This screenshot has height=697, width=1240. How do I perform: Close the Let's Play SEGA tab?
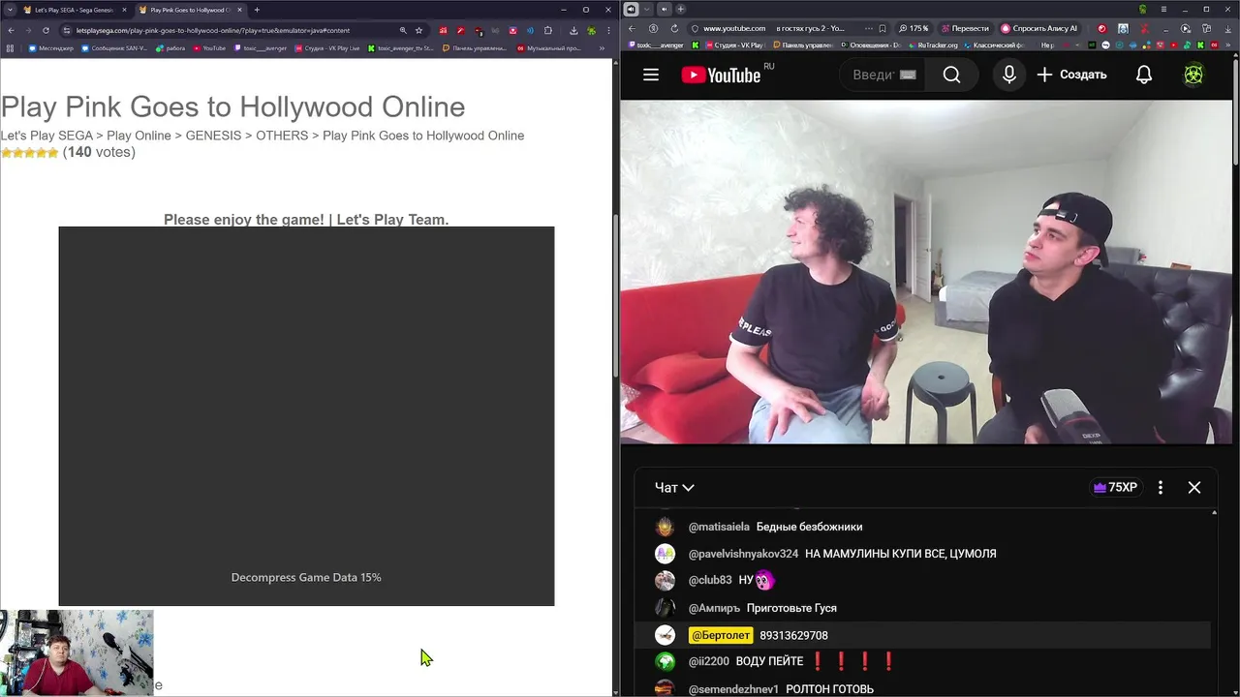(x=124, y=10)
